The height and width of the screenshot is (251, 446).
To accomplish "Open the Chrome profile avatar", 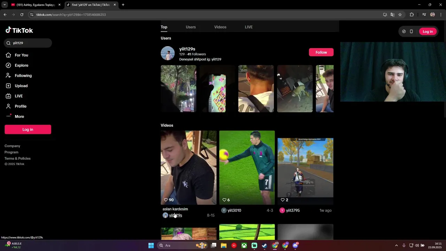I will 432,15.
